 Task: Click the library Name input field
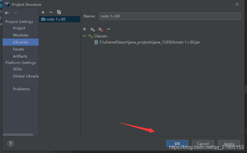(x=170, y=16)
